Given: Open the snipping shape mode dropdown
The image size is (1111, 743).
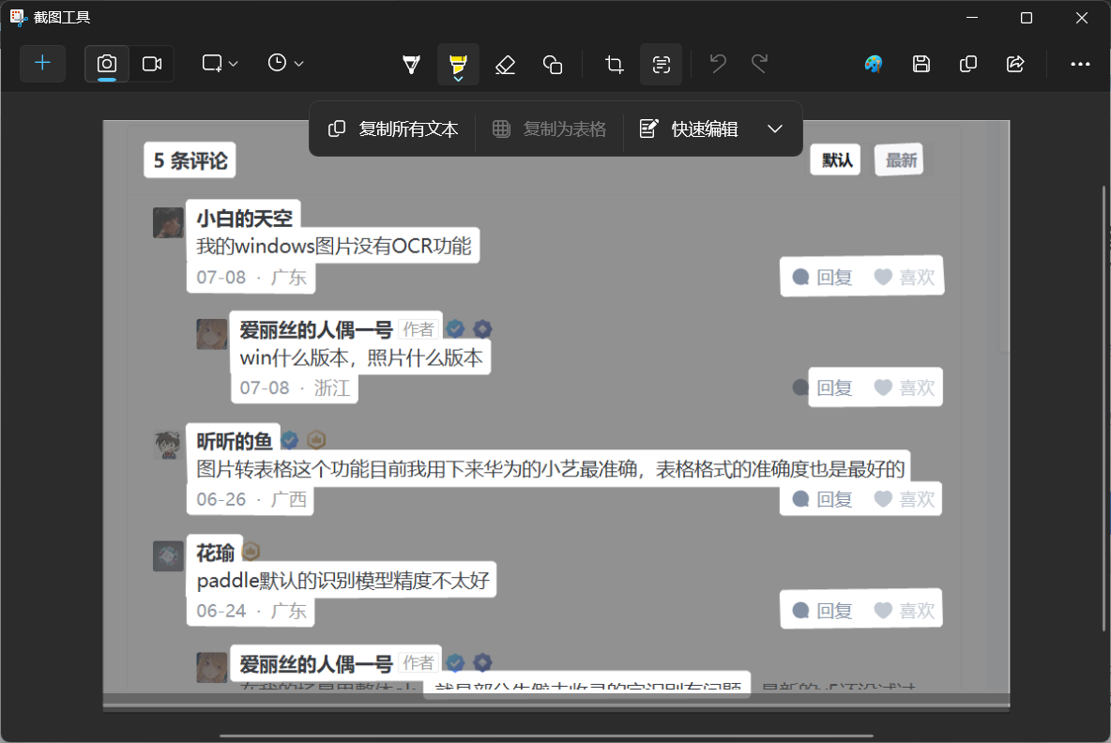Looking at the screenshot, I should (220, 64).
